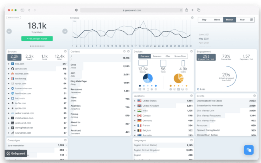The height and width of the screenshot is (163, 261).
Task: Select 29s Engaged Time / Visit metric
Action: pos(206,57)
